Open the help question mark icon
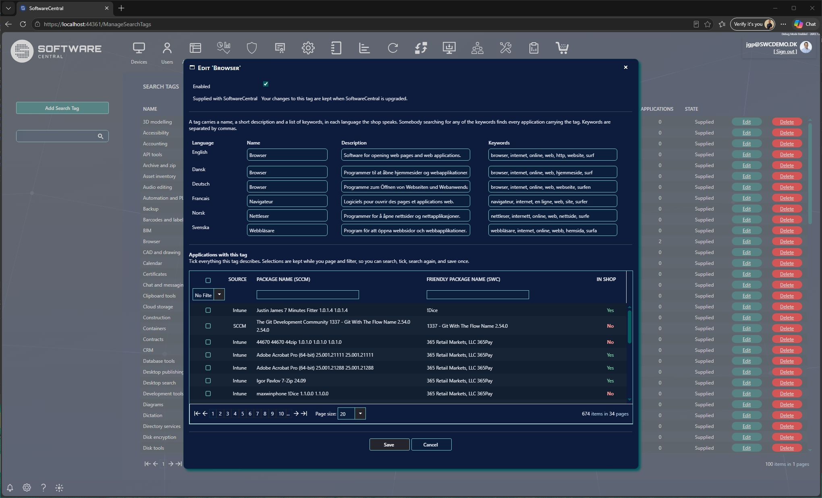 [43, 488]
